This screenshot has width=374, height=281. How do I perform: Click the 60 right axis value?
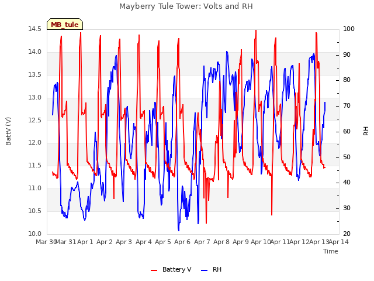(347, 132)
